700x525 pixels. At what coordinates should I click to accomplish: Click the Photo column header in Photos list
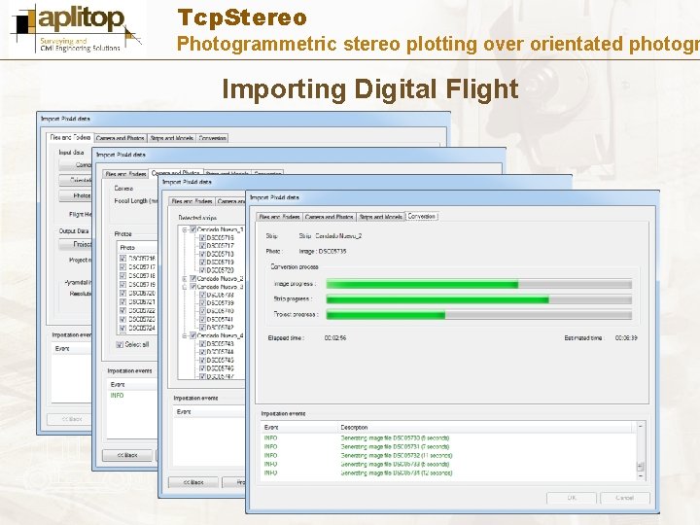(137, 247)
